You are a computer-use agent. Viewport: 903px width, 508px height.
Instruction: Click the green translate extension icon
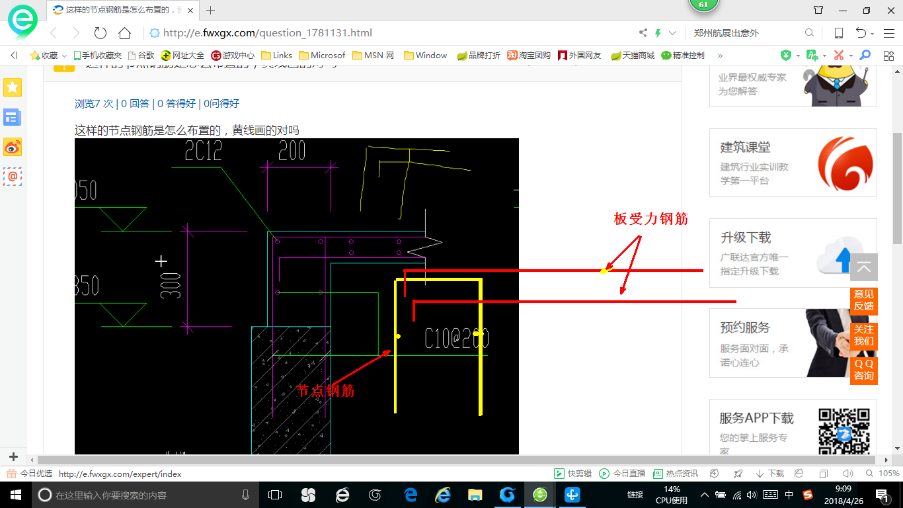[x=812, y=56]
